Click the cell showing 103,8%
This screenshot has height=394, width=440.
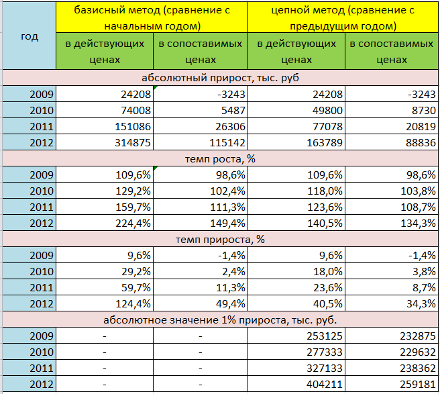click(392, 191)
